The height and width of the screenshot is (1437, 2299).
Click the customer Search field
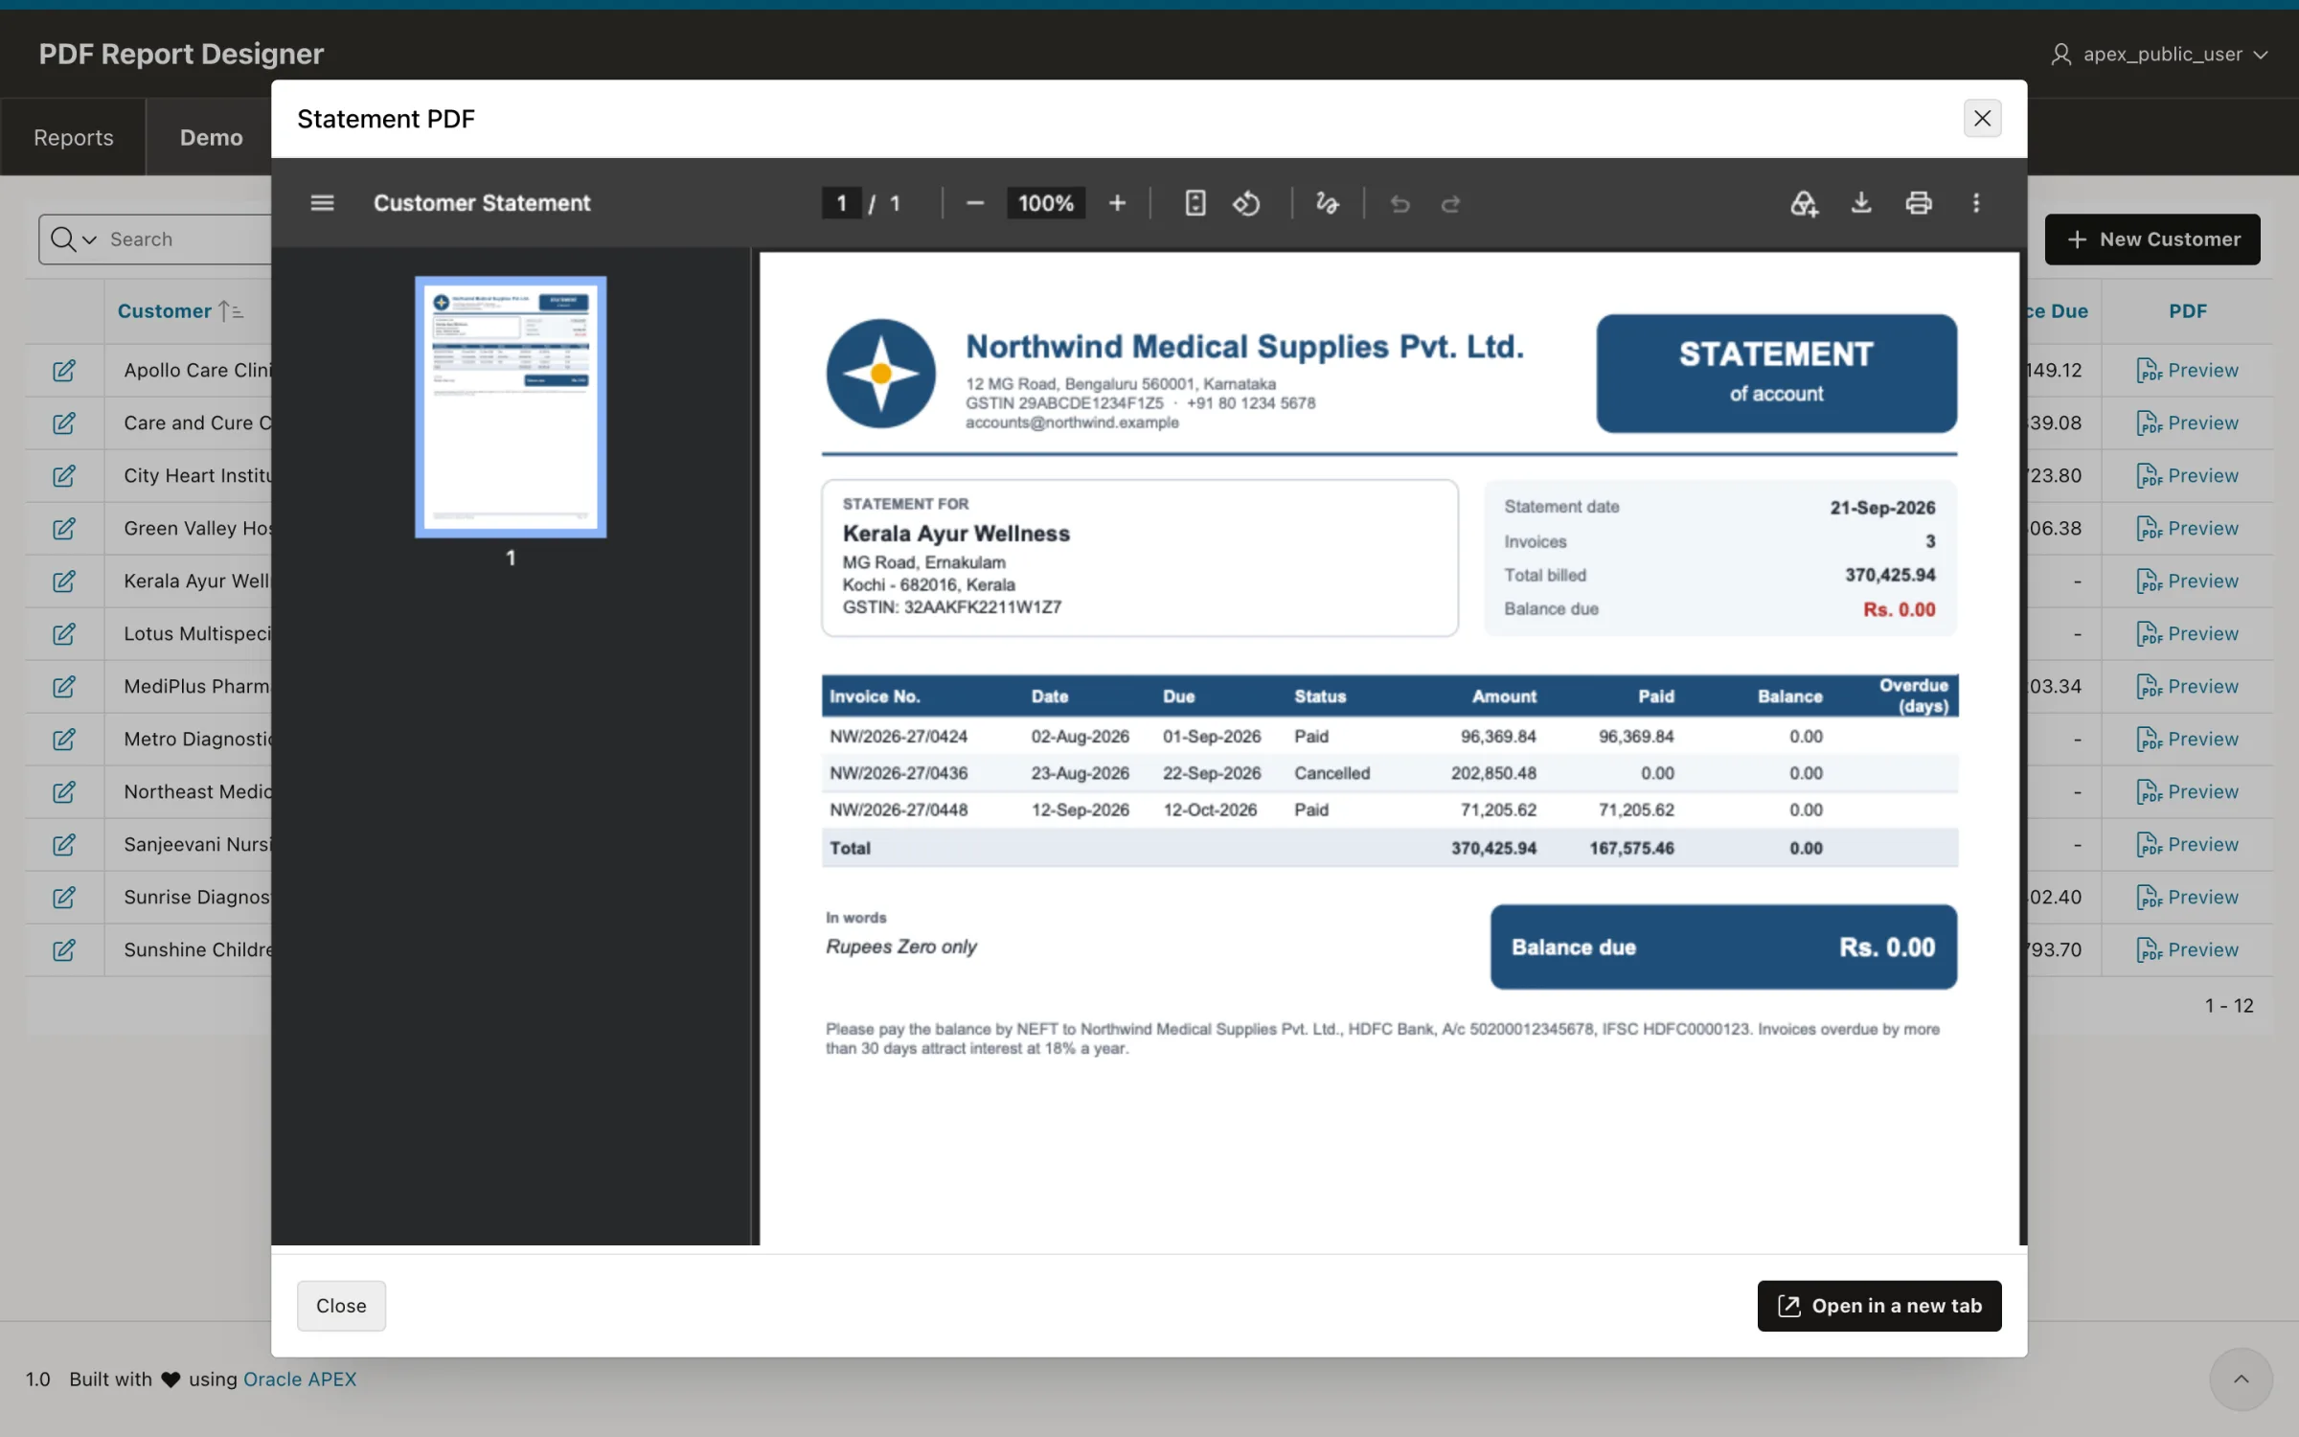pyautogui.click(x=187, y=239)
